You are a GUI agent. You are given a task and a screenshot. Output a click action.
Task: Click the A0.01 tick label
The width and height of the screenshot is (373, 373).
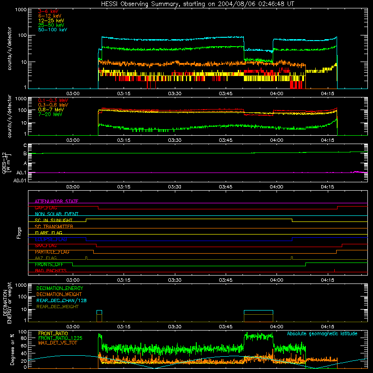[20, 180]
